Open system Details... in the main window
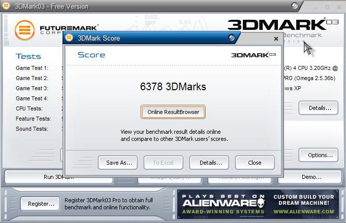 (319, 108)
